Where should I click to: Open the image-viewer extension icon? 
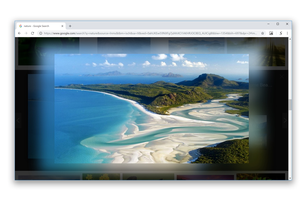pyautogui.click(x=271, y=33)
